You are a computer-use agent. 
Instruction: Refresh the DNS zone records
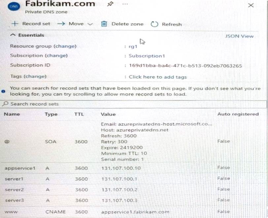click(x=166, y=24)
